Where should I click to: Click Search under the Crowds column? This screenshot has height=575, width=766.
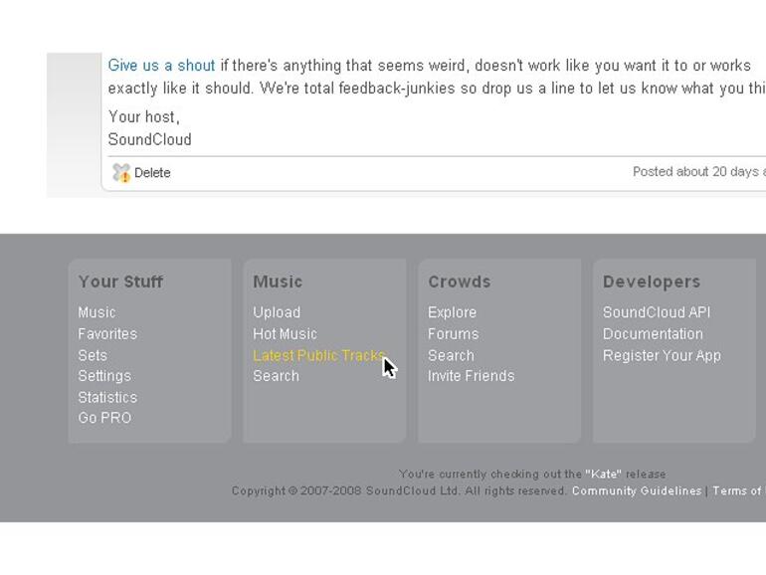[451, 355]
